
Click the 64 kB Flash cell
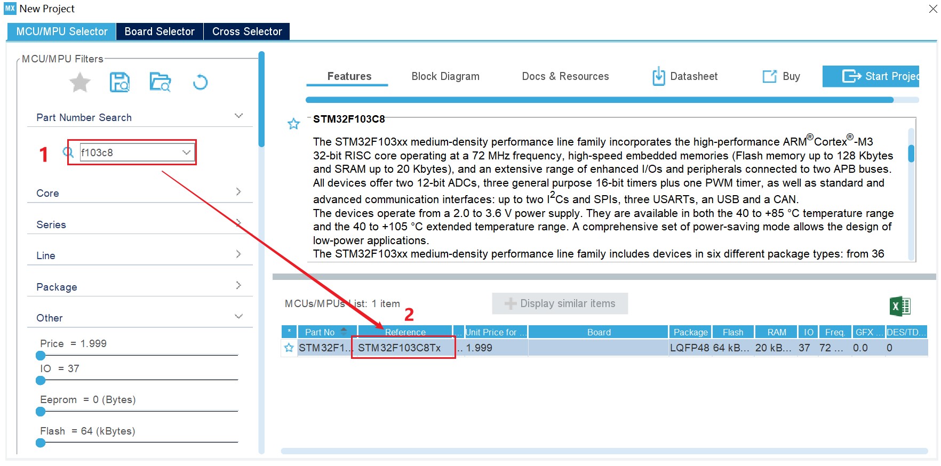[x=732, y=348]
